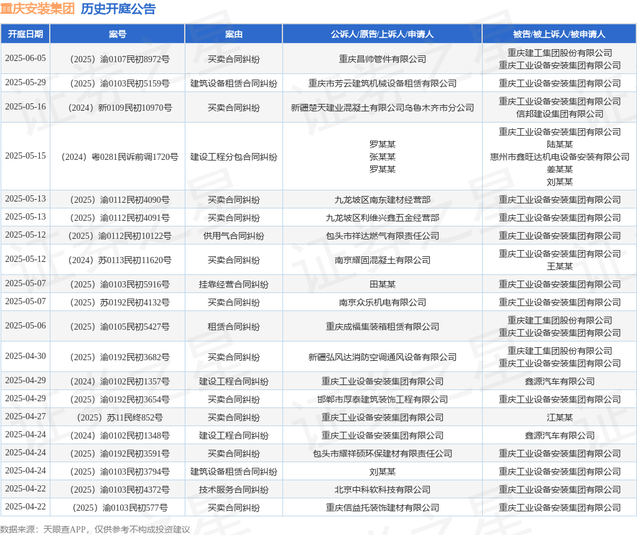Select defendant 鑫源汽车有限公司 in the 渝0102民初1357号 row
This screenshot has height=535, width=637.
point(559,381)
